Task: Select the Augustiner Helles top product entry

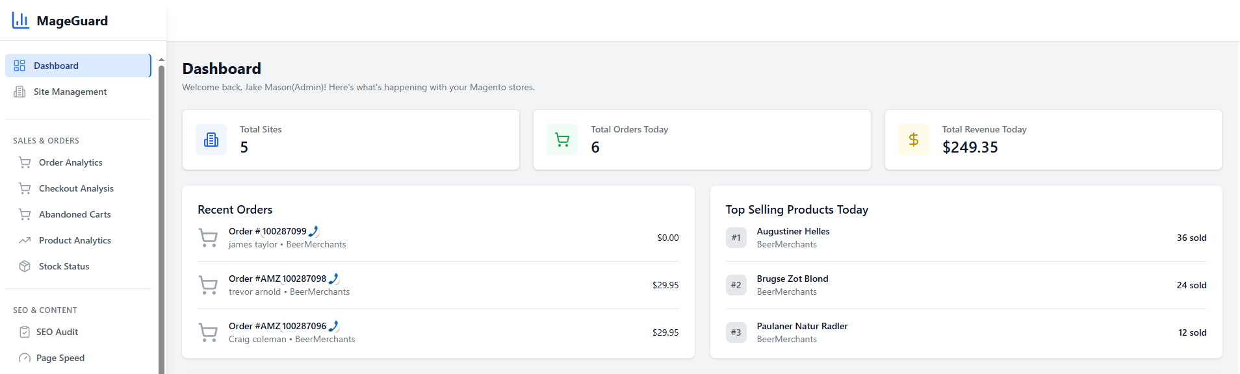Action: point(792,231)
